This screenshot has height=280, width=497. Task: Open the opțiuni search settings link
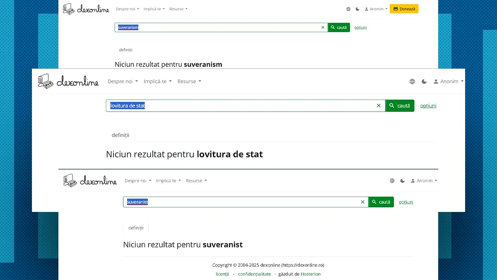[x=428, y=105]
